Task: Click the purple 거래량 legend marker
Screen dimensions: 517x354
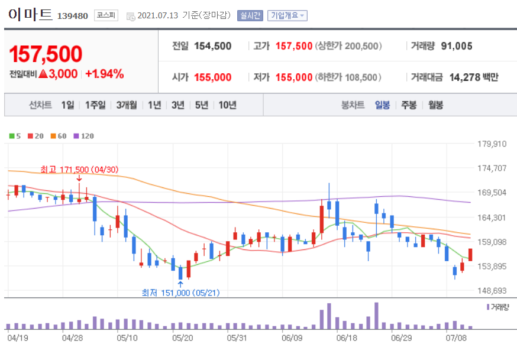Action: [488, 307]
